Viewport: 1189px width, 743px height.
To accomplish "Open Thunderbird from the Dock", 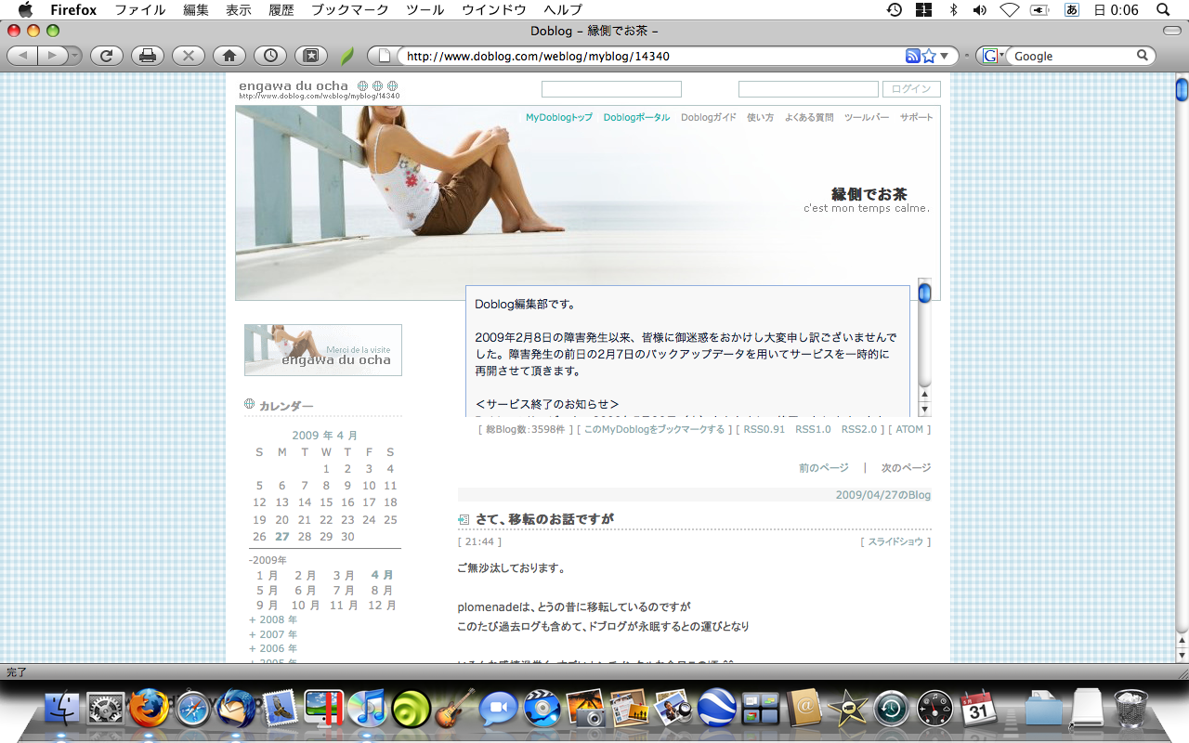I will [x=236, y=709].
